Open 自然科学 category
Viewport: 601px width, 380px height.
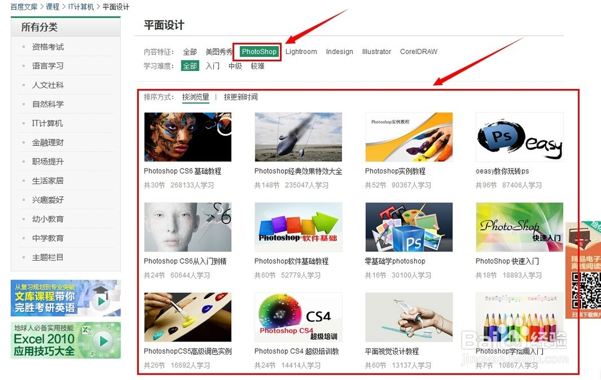48,104
